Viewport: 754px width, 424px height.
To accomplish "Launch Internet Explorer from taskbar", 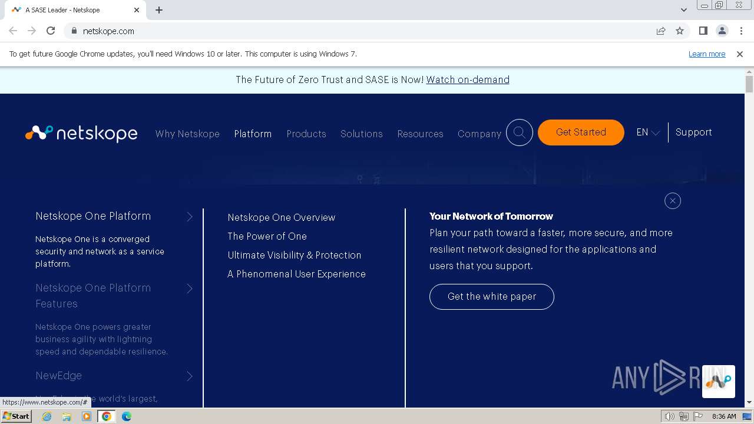I will click(47, 416).
